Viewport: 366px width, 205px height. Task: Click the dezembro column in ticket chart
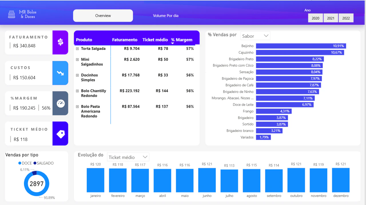click(x=341, y=180)
